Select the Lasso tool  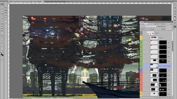pos(2,9)
